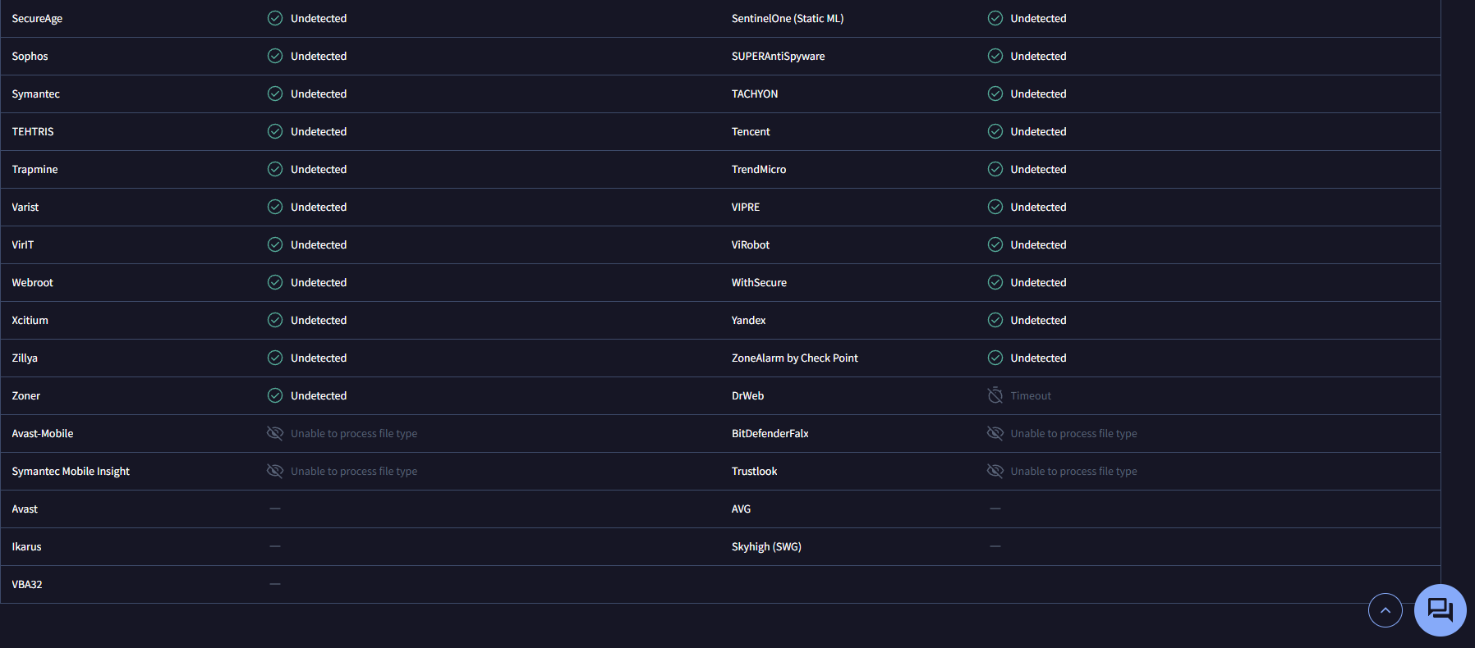
Task: Click the VirIT undetected checkmark icon
Action: point(275,244)
